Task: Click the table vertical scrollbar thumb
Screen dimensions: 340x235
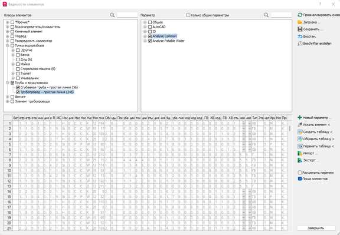Action: 290,128
